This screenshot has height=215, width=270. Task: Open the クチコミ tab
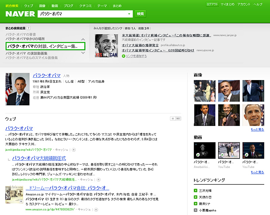pyautogui.click(x=85, y=6)
